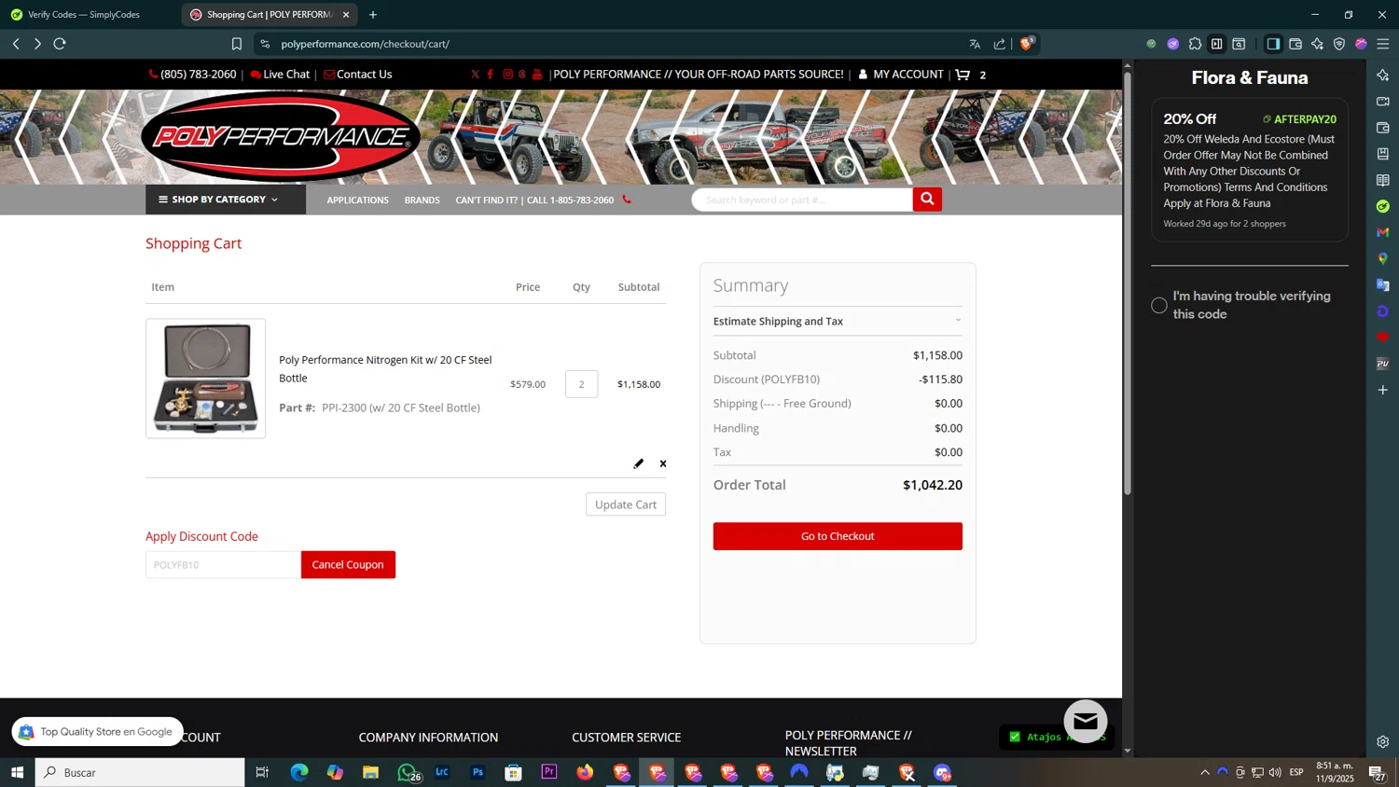Open the Top Quality Store en Google badge

click(x=97, y=732)
